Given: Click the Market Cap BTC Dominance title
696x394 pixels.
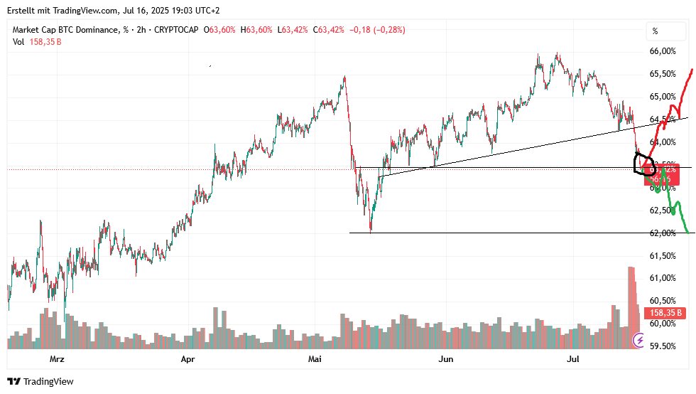Looking at the screenshot, I should pos(66,30).
